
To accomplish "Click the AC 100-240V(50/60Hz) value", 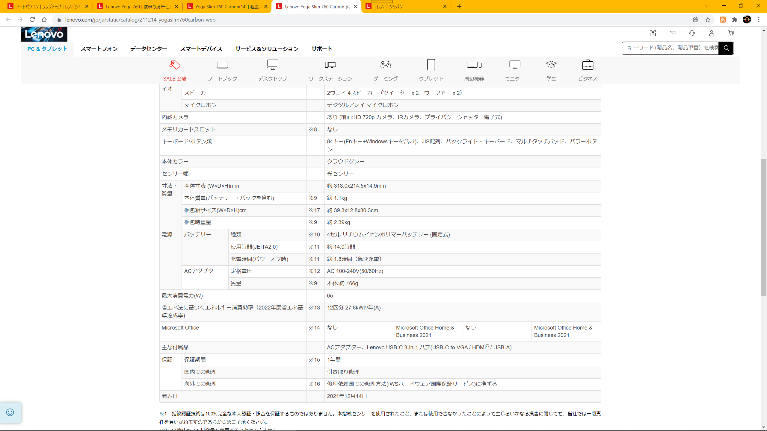I will point(355,271).
